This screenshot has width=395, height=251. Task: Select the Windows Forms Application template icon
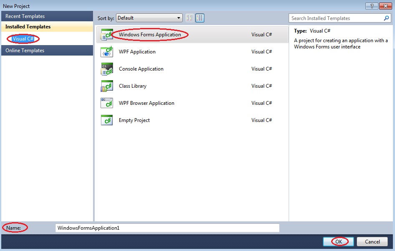(106, 35)
